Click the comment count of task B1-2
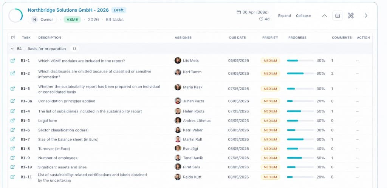 (332, 74)
